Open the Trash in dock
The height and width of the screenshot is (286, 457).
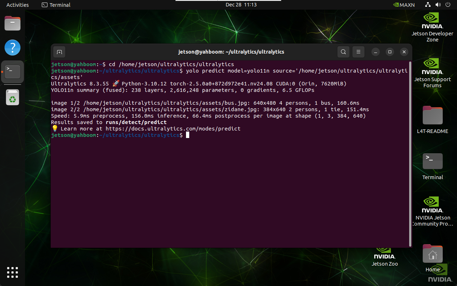coord(12,97)
